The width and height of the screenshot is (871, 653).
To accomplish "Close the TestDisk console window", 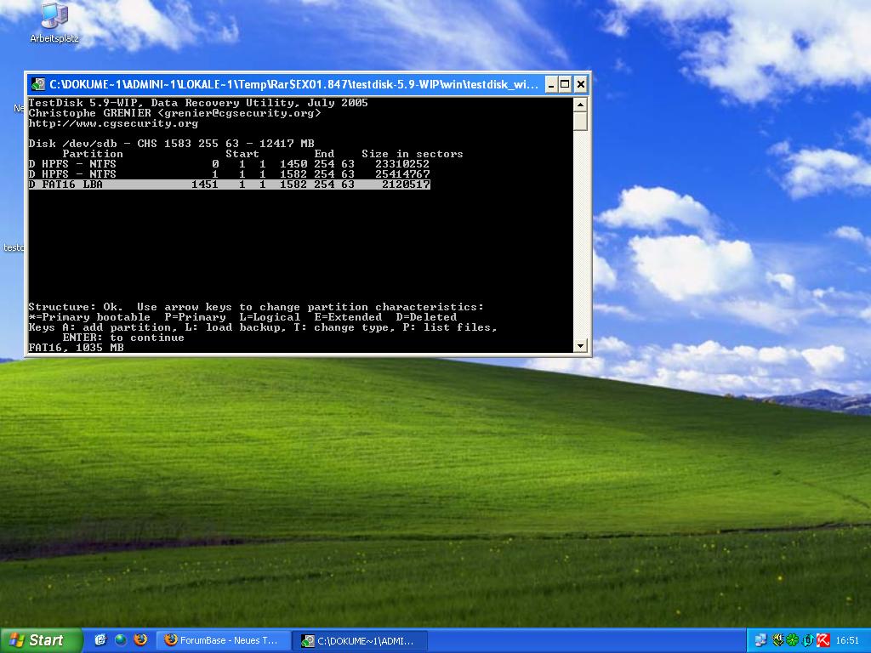I will pos(580,84).
